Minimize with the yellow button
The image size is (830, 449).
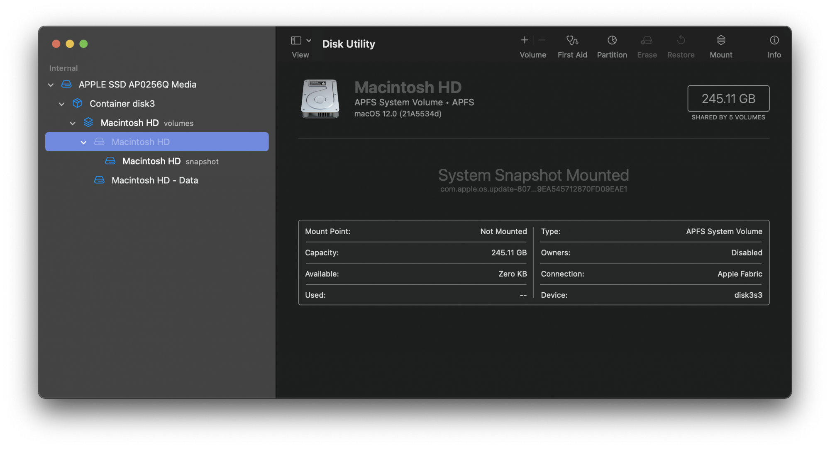point(70,44)
